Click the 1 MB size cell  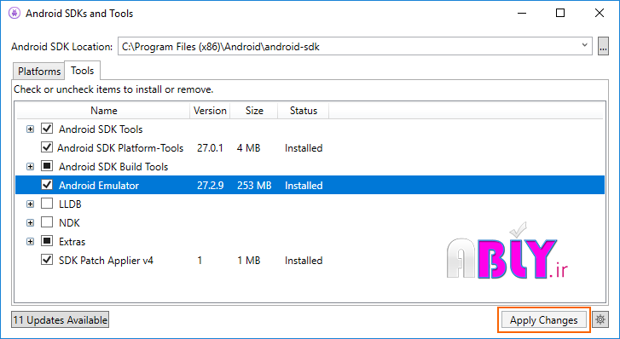coord(249,261)
